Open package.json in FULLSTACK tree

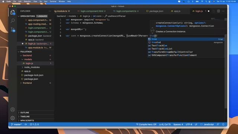36,79
